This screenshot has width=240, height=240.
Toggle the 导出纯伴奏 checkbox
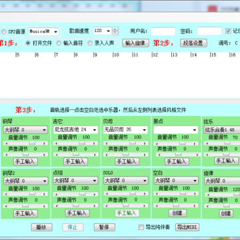tap(141, 227)
